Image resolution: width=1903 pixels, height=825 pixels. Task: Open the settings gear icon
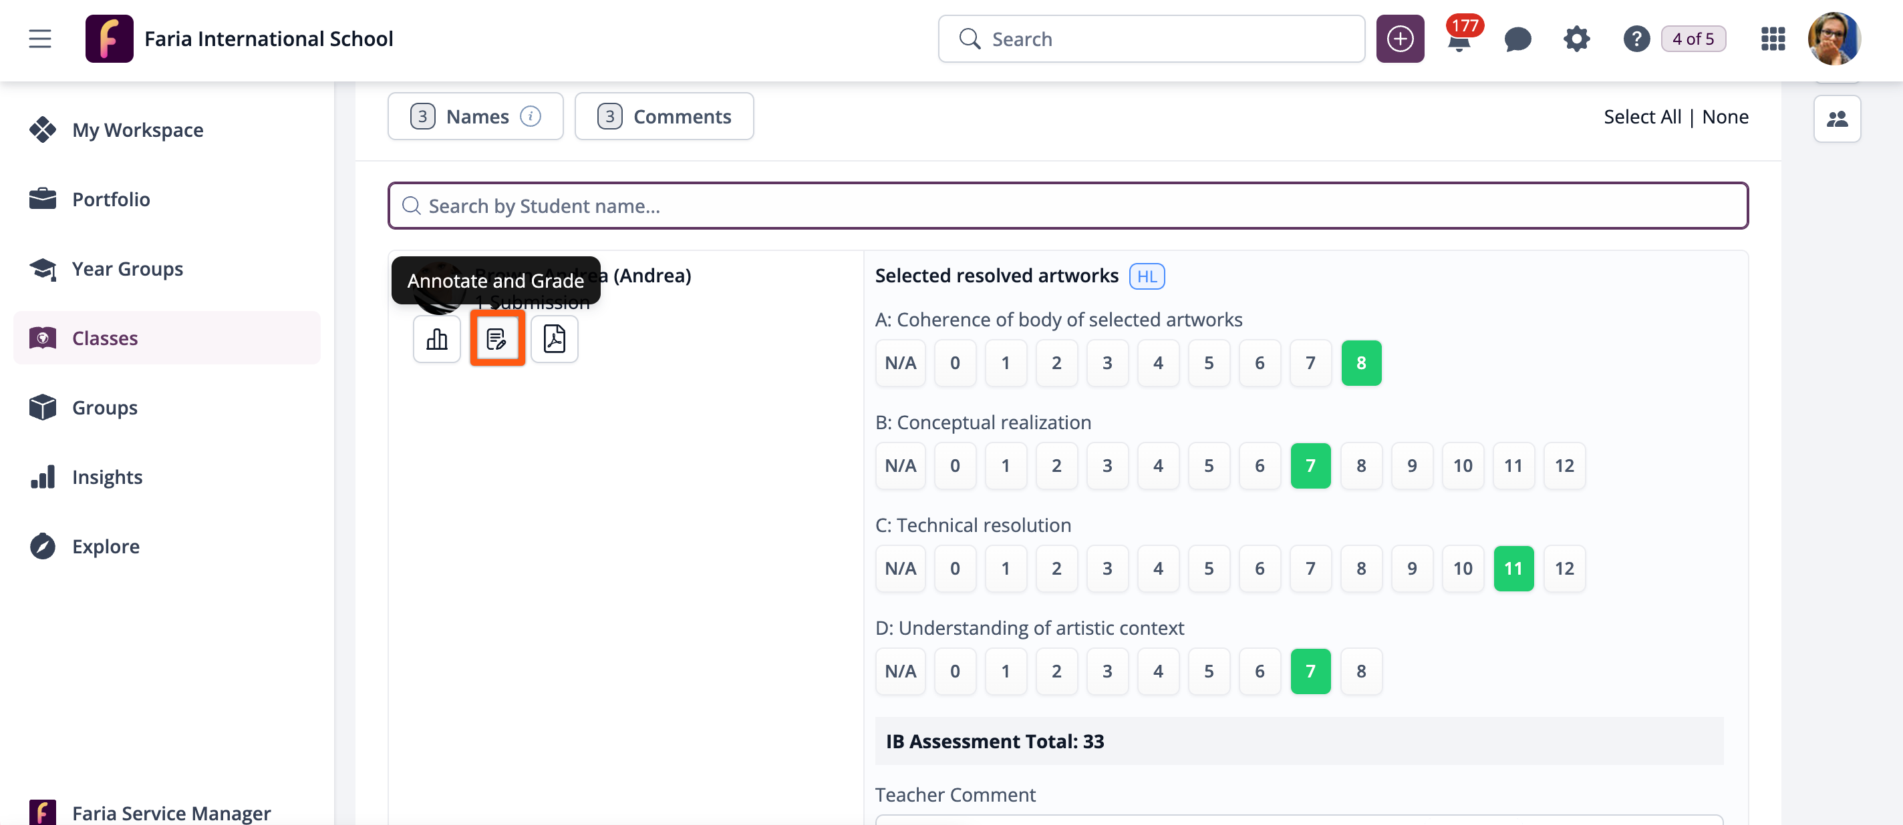(x=1576, y=39)
